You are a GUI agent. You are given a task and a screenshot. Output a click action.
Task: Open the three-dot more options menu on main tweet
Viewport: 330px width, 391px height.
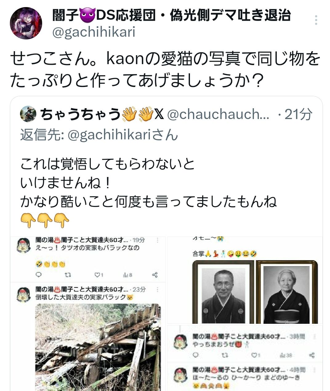(316, 20)
